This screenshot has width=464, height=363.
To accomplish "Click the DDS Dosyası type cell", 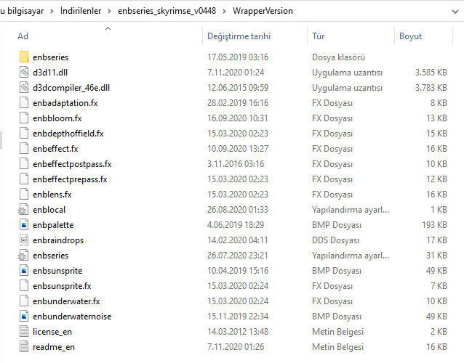I will (x=335, y=240).
